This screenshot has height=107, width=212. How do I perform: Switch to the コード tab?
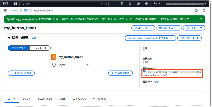(12, 99)
